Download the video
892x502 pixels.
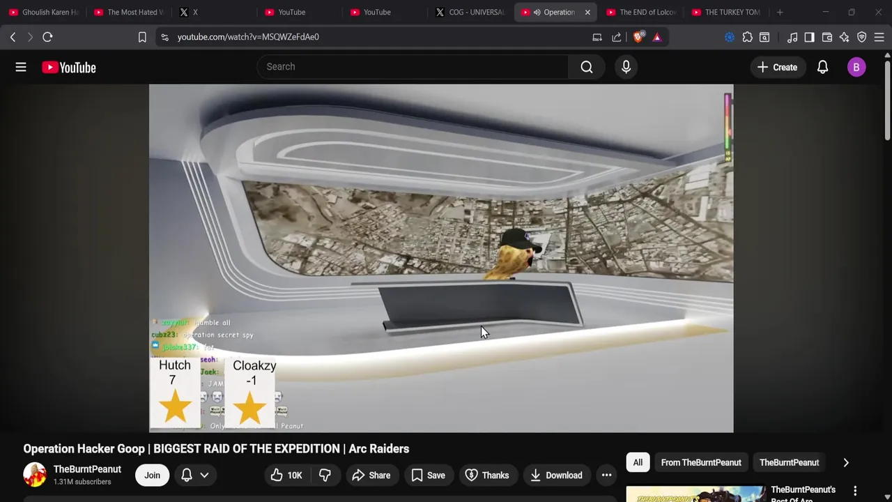coord(556,475)
